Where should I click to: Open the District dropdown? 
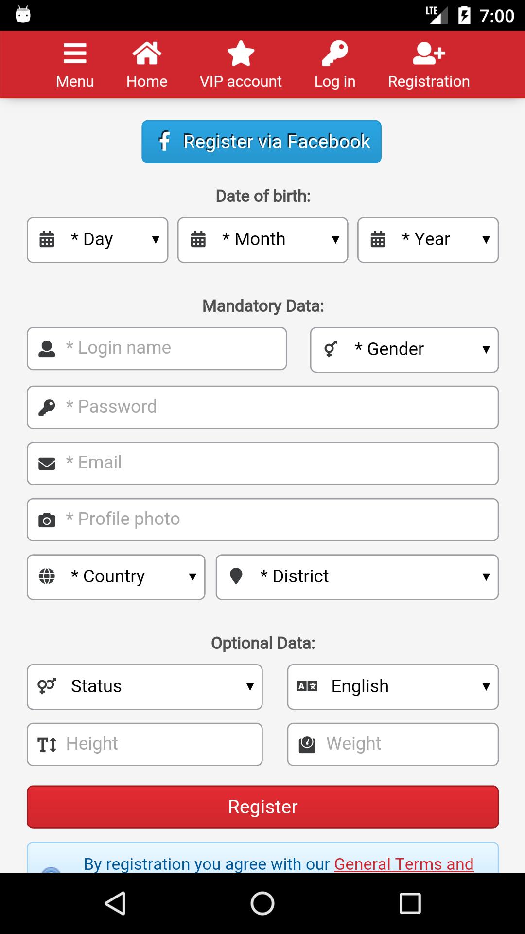point(357,577)
